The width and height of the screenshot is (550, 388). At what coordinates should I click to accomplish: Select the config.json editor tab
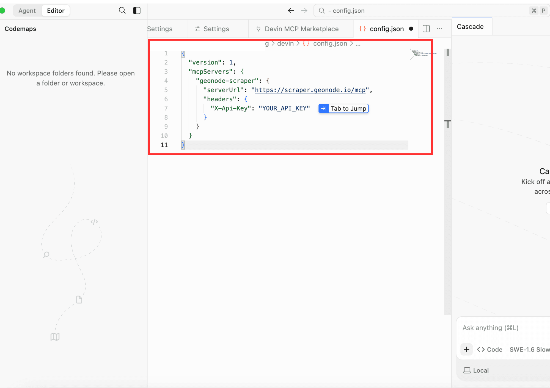tap(386, 29)
